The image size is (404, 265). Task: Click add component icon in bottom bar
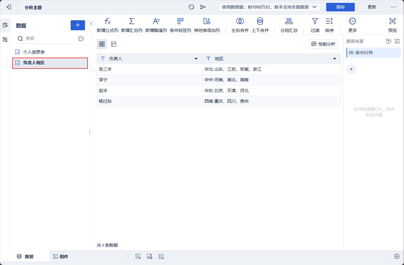(x=138, y=256)
